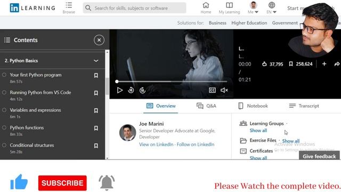Rewind video 10 seconds
This screenshot has width=341, height=192.
click(131, 90)
